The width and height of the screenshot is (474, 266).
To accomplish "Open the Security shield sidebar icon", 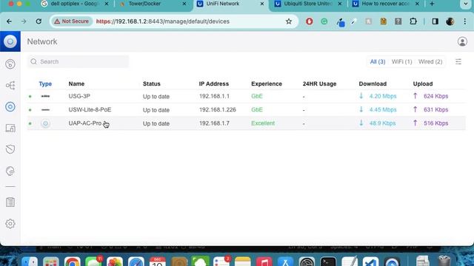I will click(10, 149).
